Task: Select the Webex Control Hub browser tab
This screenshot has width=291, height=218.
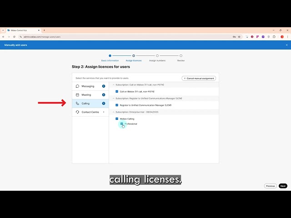Action: click(23, 30)
